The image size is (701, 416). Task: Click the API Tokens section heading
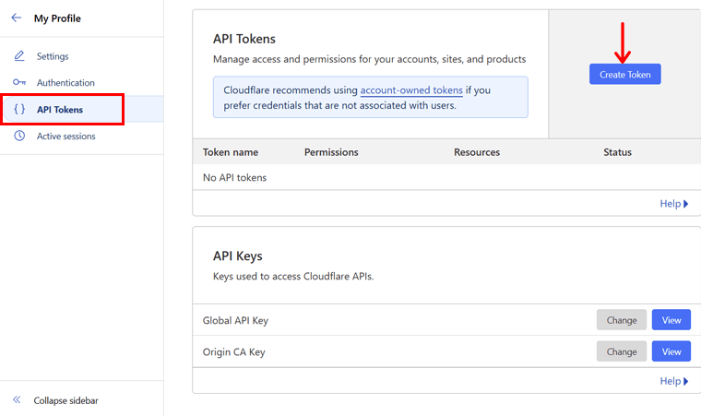[x=244, y=39]
